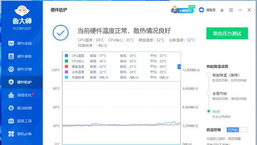
Task: Click the 鲁大师 logo avatar
Action: (x=22, y=11)
